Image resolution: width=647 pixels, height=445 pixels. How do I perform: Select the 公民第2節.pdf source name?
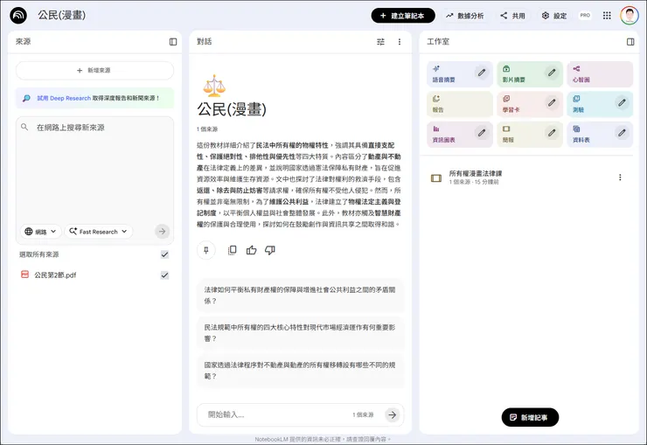click(x=55, y=275)
